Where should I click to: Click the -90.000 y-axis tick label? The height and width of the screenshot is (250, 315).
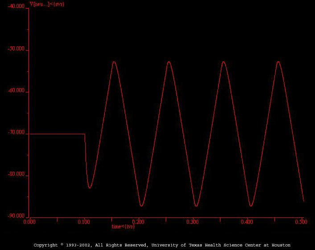pos(16,216)
